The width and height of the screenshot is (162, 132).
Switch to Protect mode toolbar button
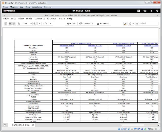[x=103, y=23]
